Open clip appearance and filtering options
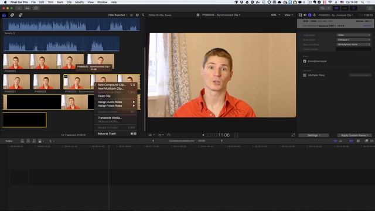The image size is (375, 211). point(137,15)
